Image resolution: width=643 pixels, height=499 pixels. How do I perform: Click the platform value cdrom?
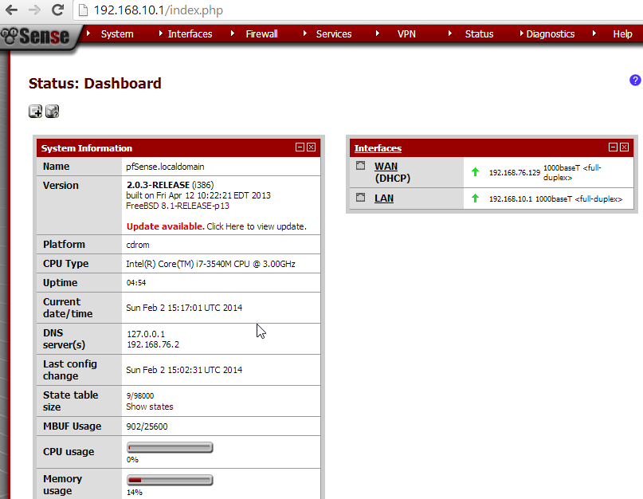coord(138,245)
